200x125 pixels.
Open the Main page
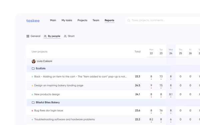coord(53,20)
